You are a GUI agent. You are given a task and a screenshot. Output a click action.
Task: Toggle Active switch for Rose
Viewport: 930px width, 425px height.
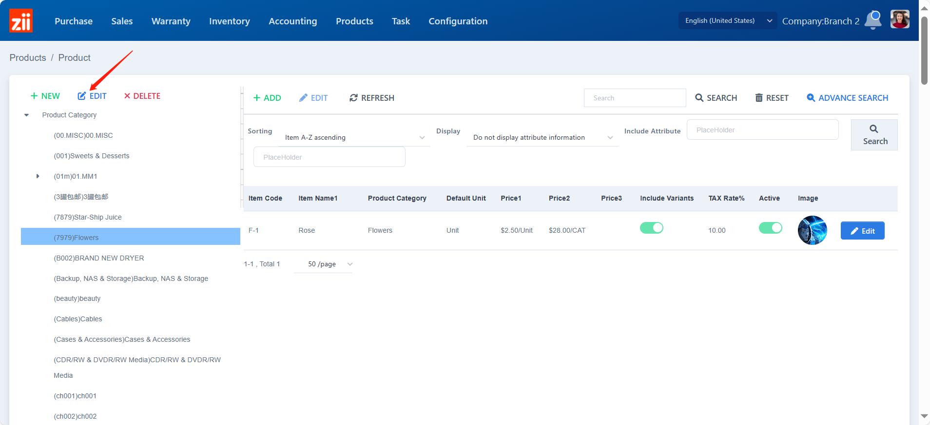tap(770, 228)
